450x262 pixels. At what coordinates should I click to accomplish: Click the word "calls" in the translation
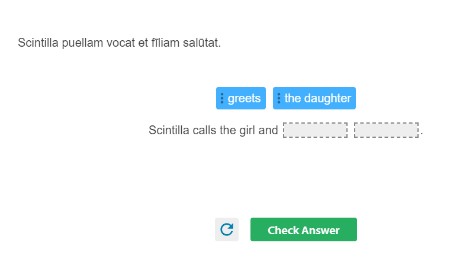(x=205, y=130)
